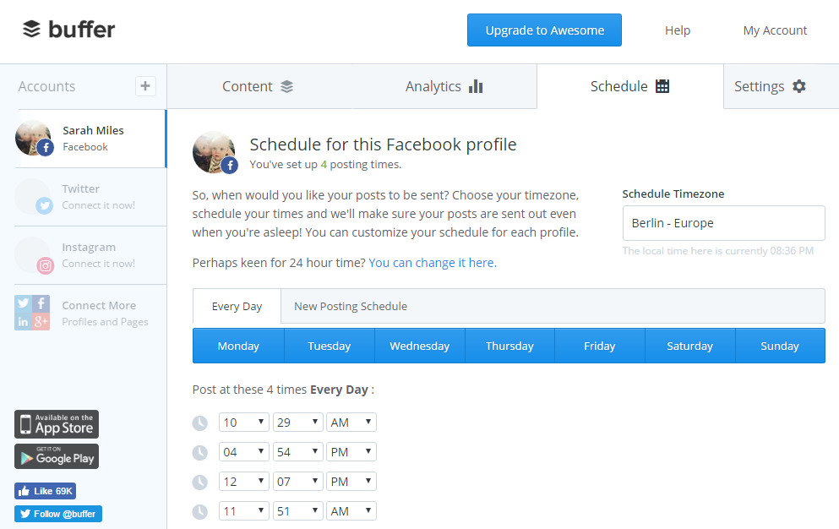Viewport: 839px width, 529px height.
Task: Click the plus icon to add an account
Action: (144, 85)
